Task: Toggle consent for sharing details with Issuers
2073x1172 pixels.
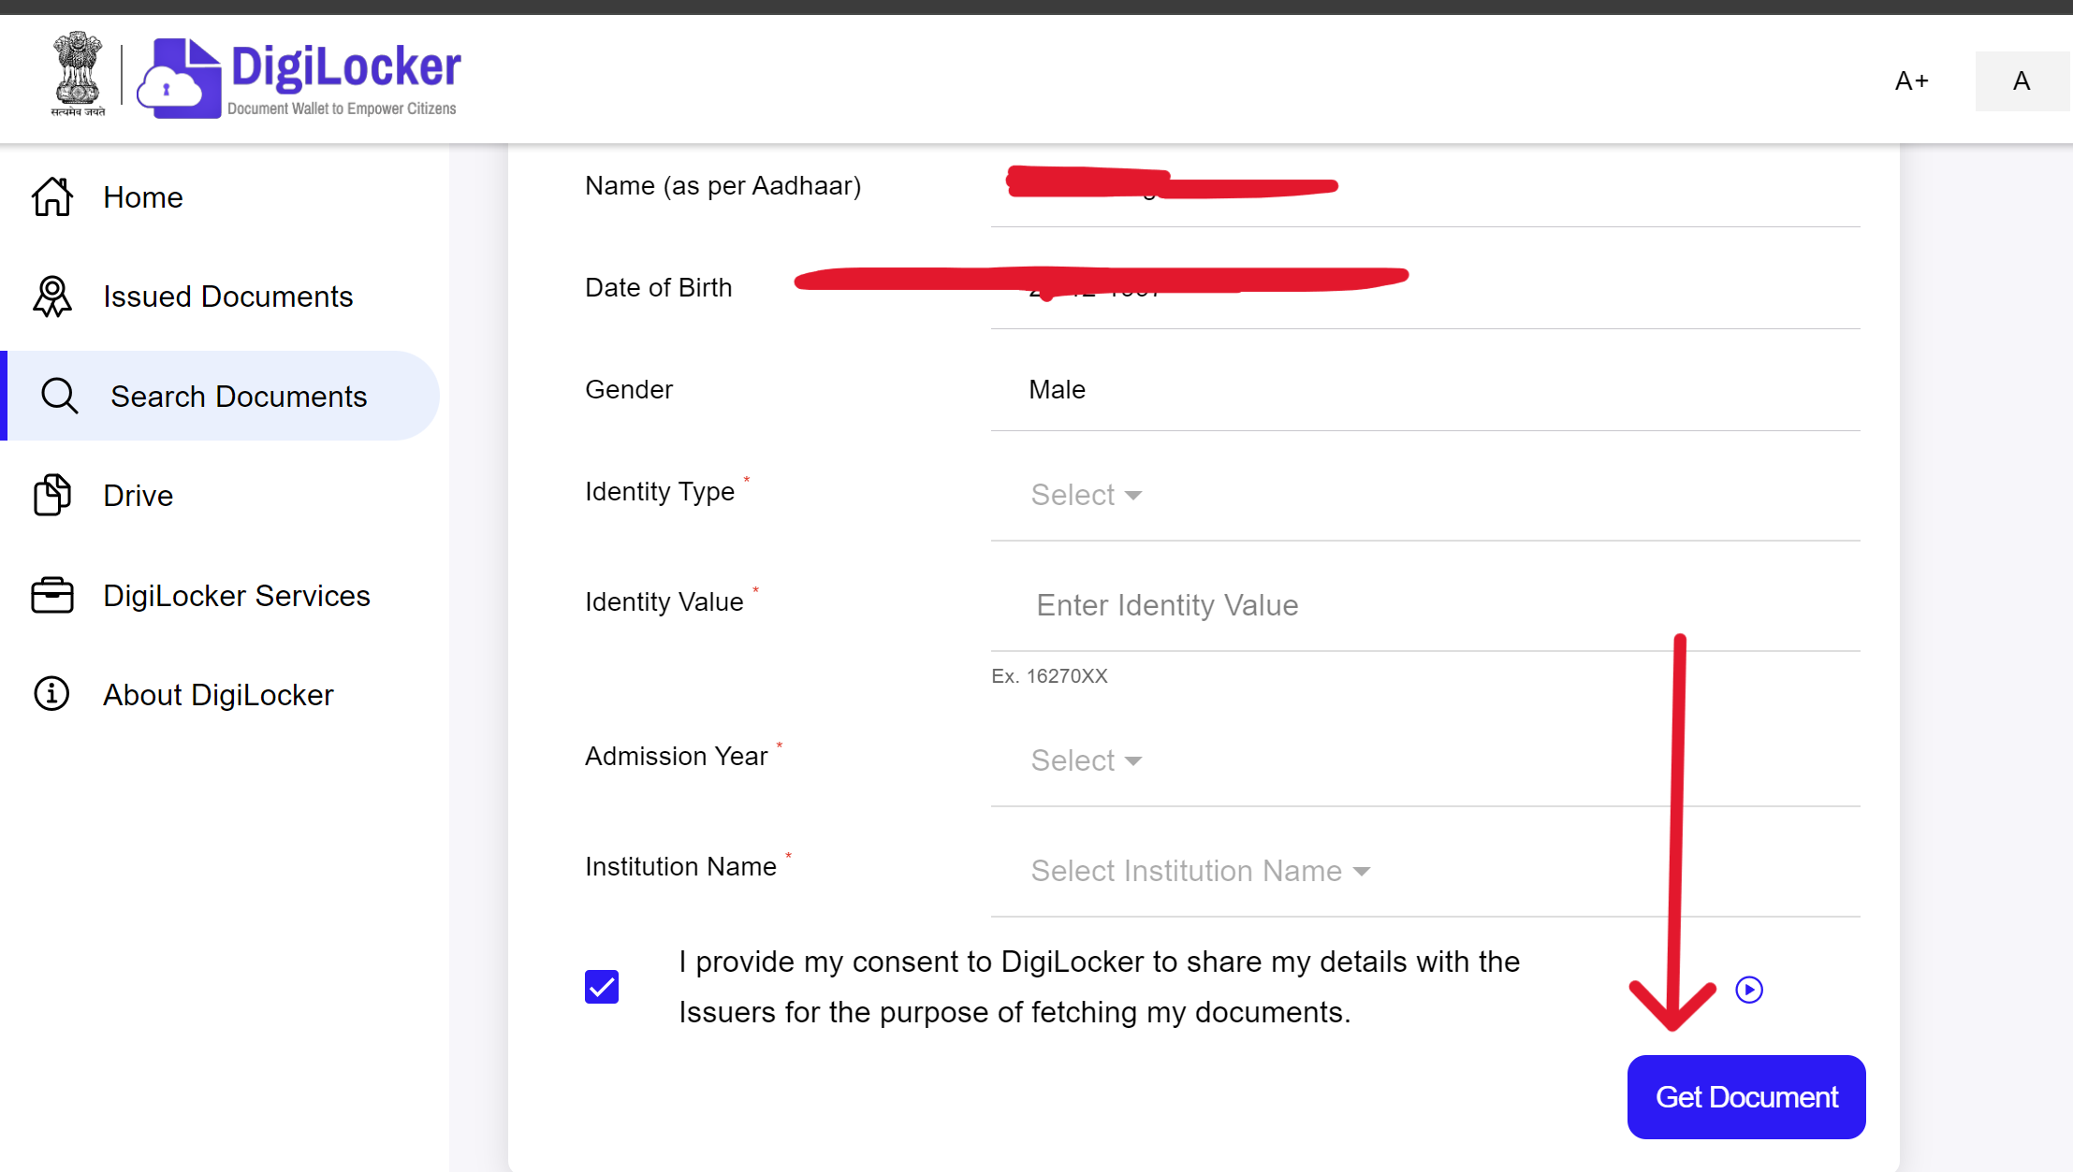Action: (602, 987)
